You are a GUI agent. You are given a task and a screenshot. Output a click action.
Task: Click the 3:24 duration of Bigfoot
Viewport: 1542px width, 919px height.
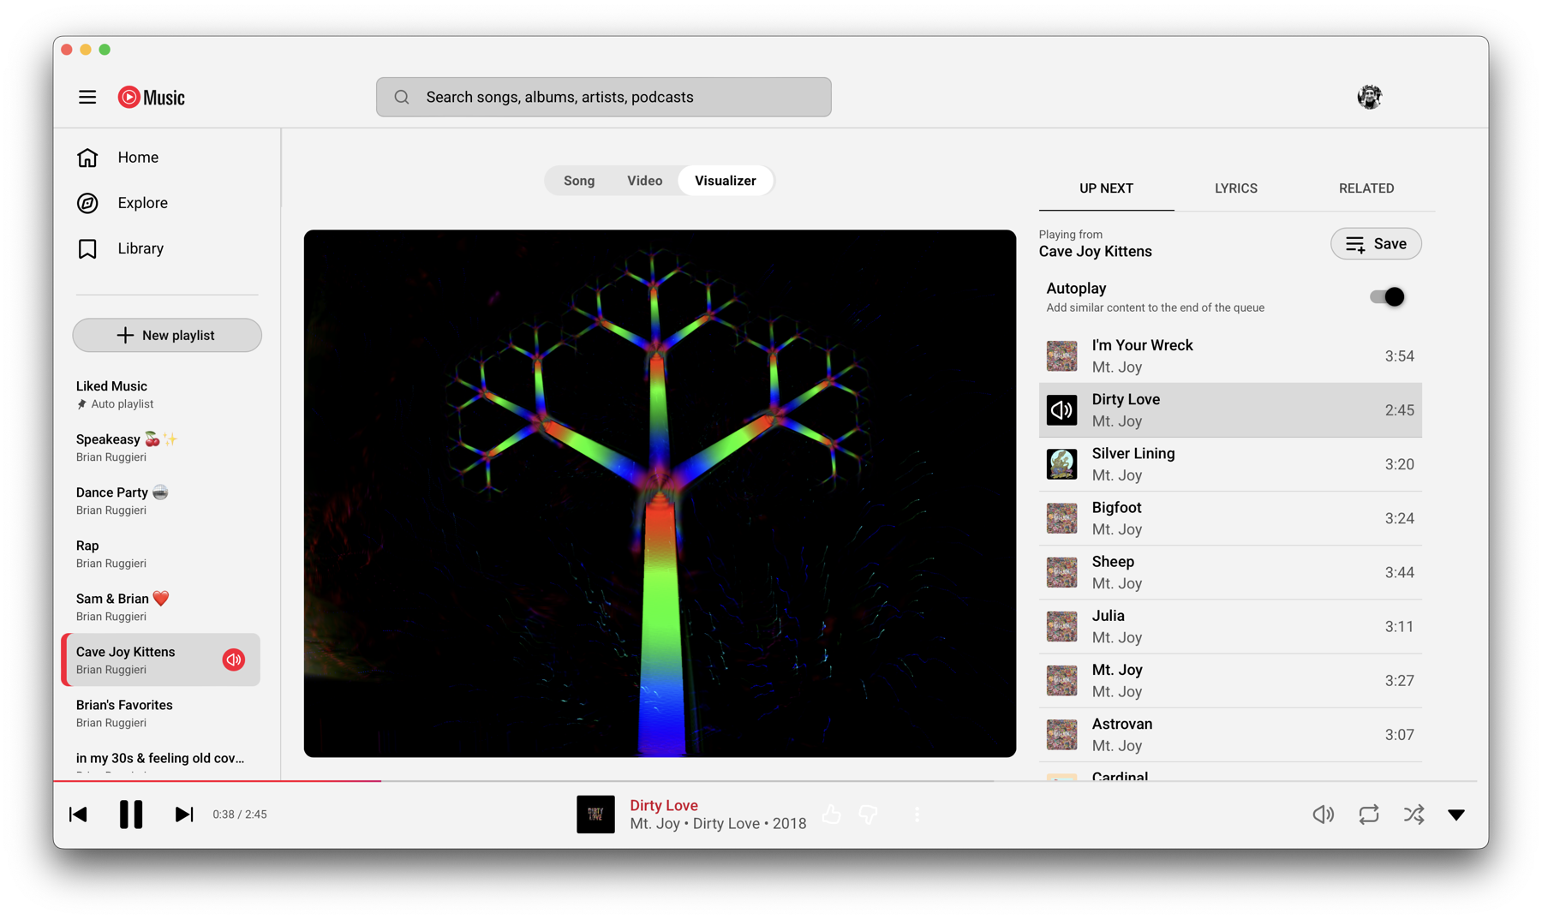point(1399,518)
